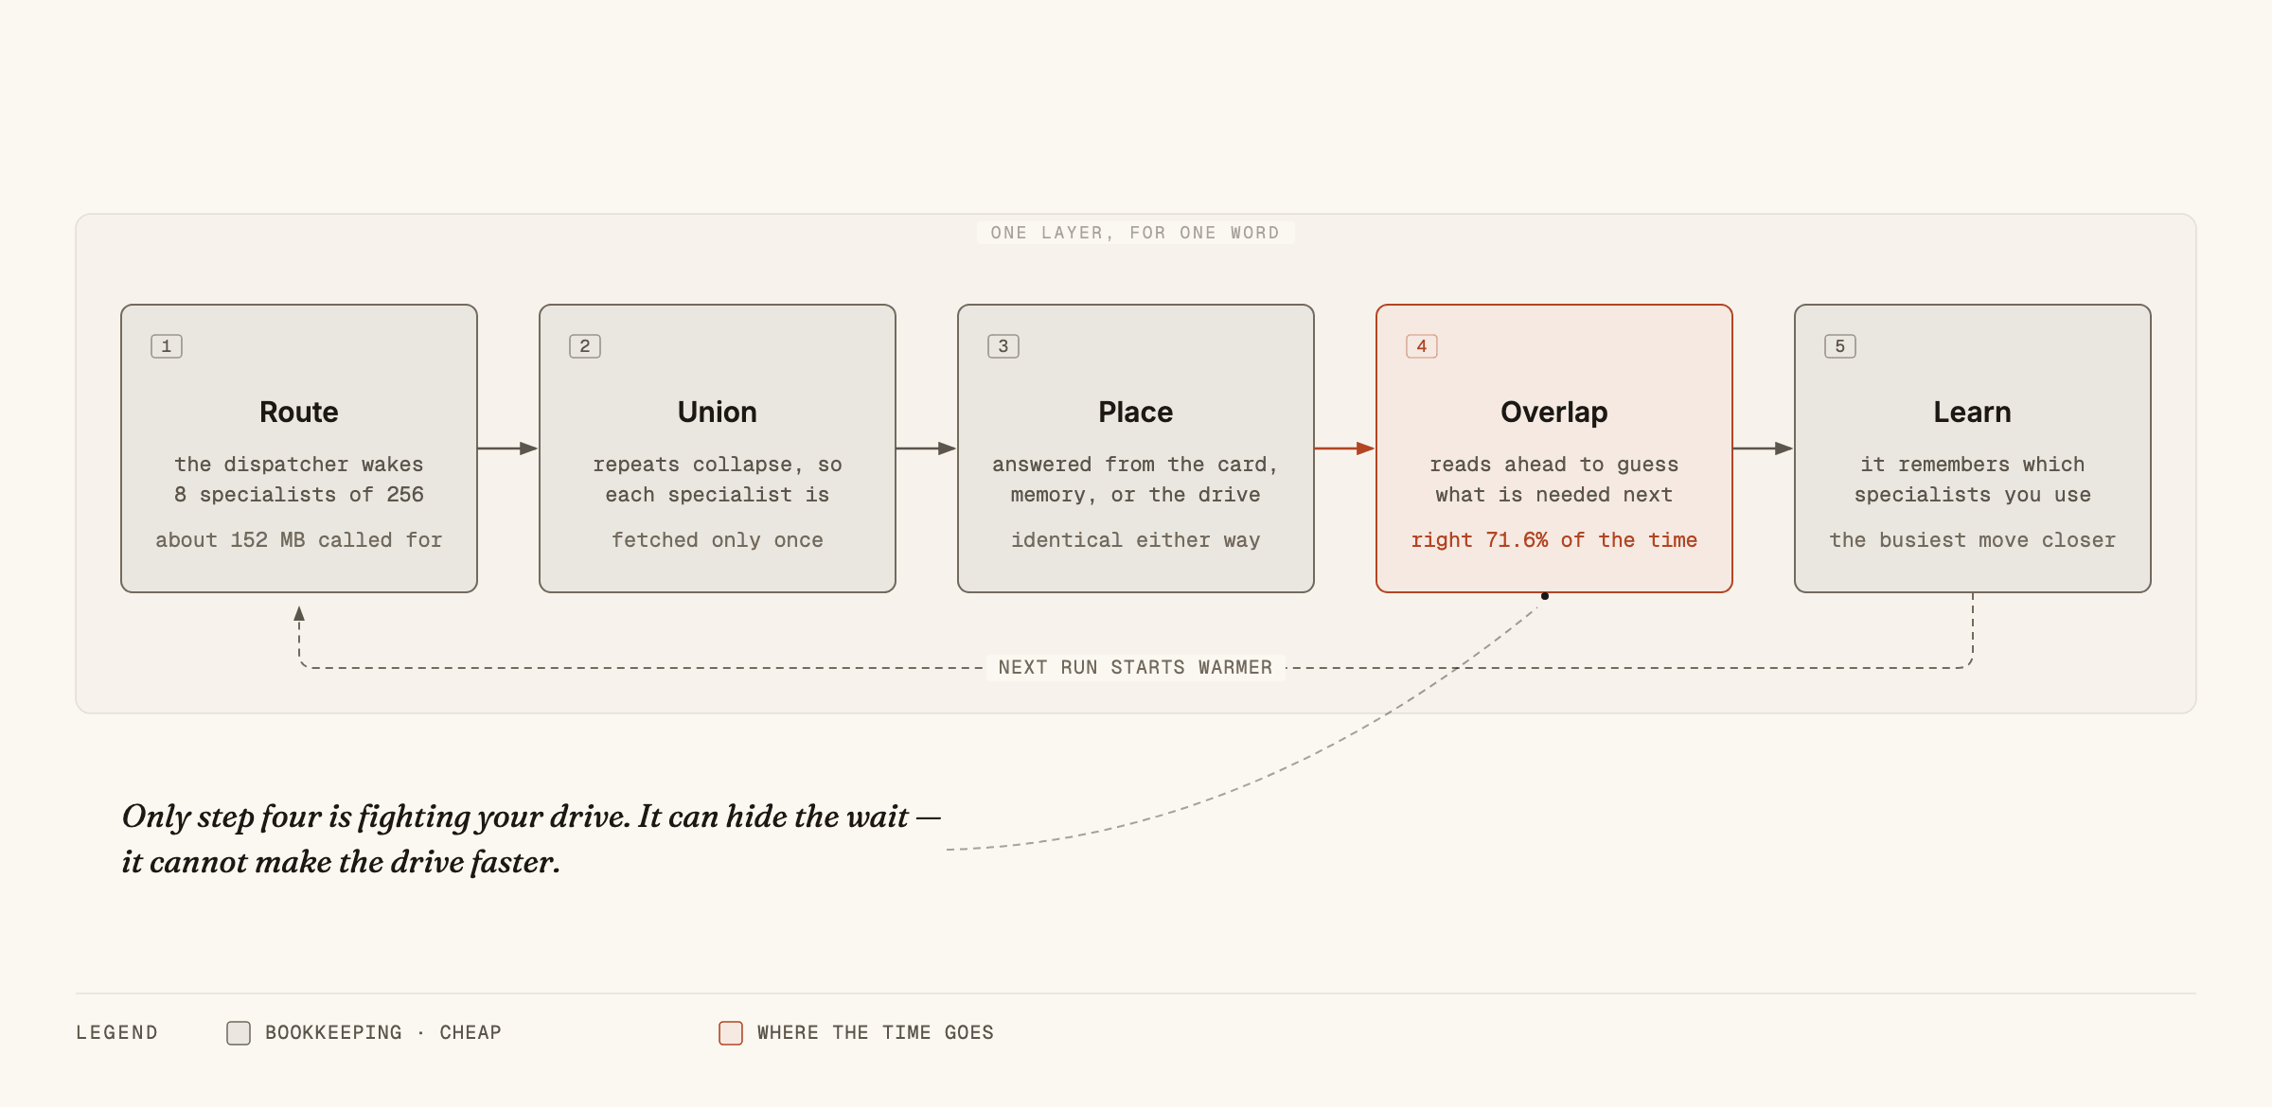The height and width of the screenshot is (1107, 2272).
Task: Click the 'about 152 MB called for' text
Action: [x=299, y=540]
